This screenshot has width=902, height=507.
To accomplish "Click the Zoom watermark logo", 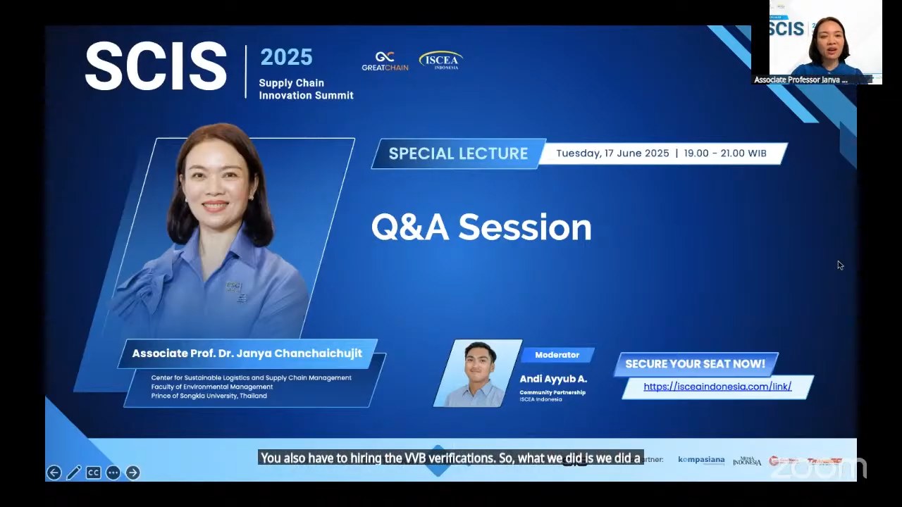I will (817, 468).
